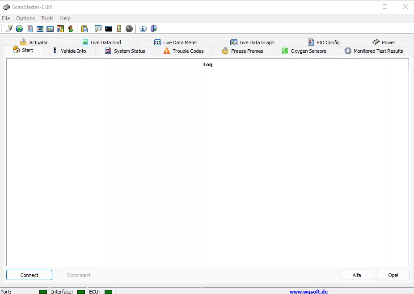Click the terminal console toolbar icon
Screen dimensions: 414x294
108,28
